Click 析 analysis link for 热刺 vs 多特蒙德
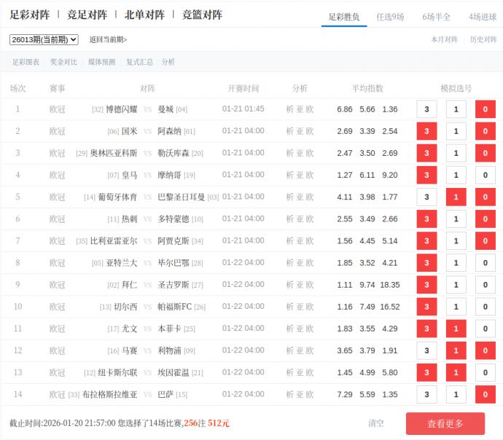 (289, 219)
